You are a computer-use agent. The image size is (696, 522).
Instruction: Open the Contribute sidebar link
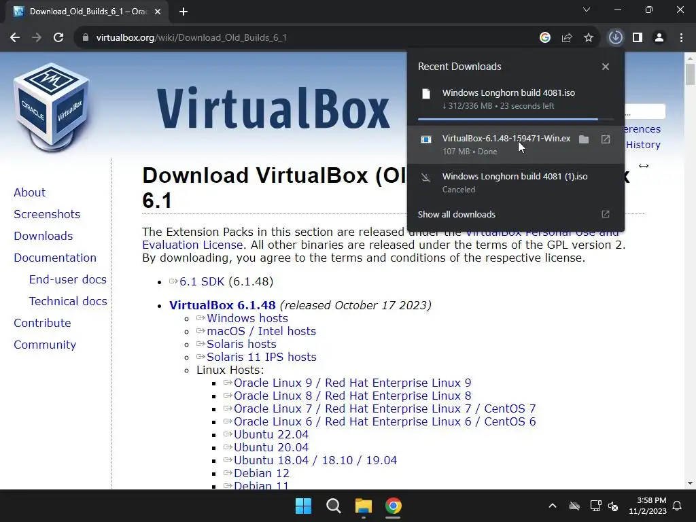pos(42,323)
